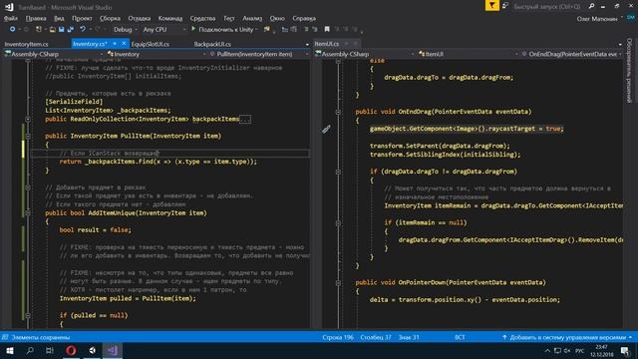638x359 pixels.
Task: Open Opera browser from the taskbar
Action: pyautogui.click(x=71, y=350)
